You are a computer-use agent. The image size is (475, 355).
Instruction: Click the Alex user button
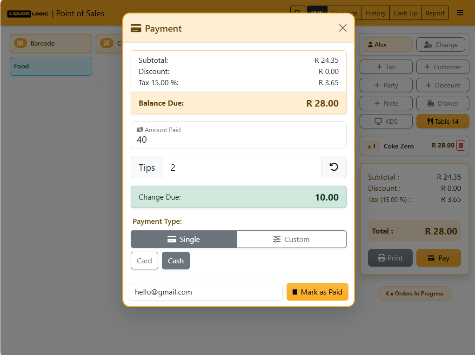(x=388, y=45)
